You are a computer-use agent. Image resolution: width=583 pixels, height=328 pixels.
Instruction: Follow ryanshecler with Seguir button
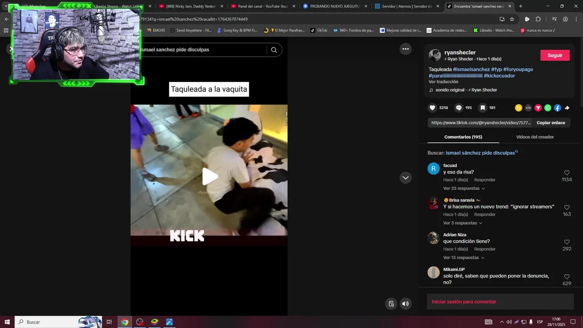[x=555, y=55]
